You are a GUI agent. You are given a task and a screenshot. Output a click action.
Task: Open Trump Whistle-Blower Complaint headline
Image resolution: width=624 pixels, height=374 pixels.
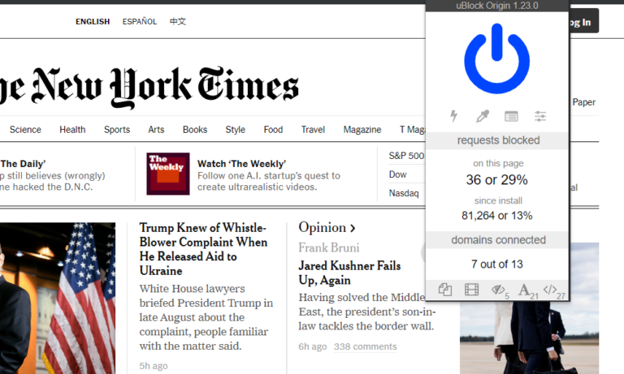point(203,249)
